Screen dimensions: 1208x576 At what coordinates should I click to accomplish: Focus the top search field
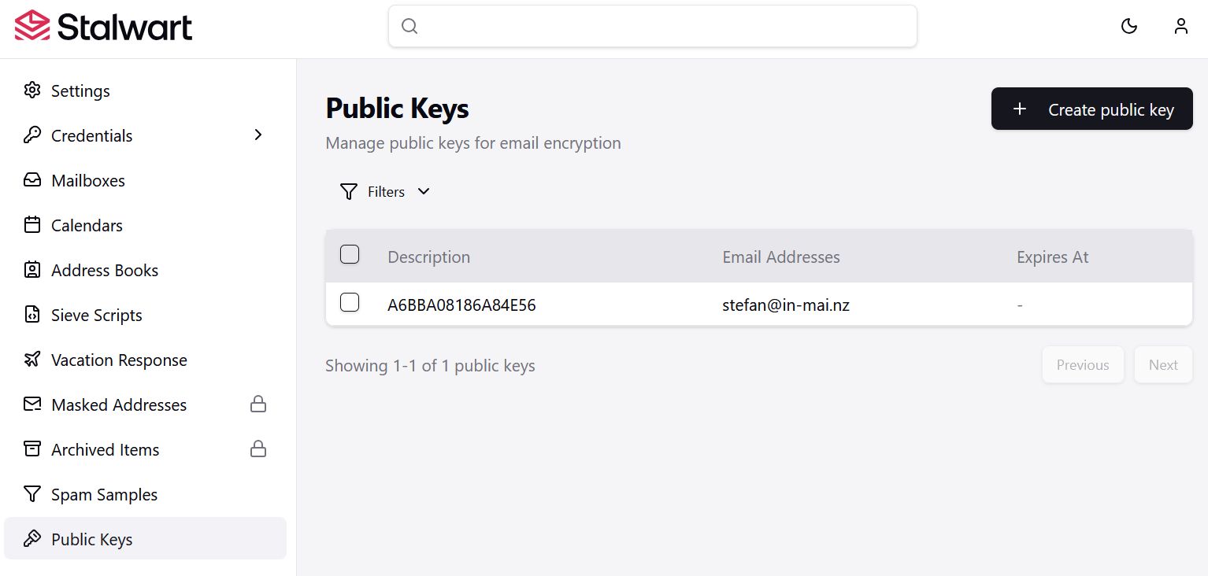pyautogui.click(x=653, y=26)
